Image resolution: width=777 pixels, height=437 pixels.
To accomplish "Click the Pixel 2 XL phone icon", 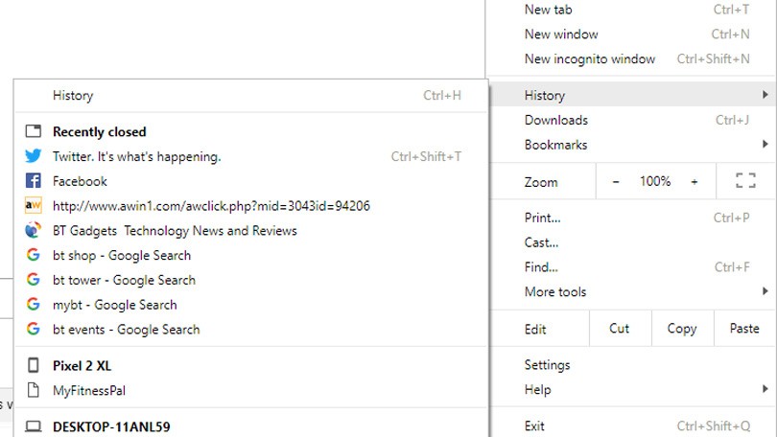I will [34, 366].
